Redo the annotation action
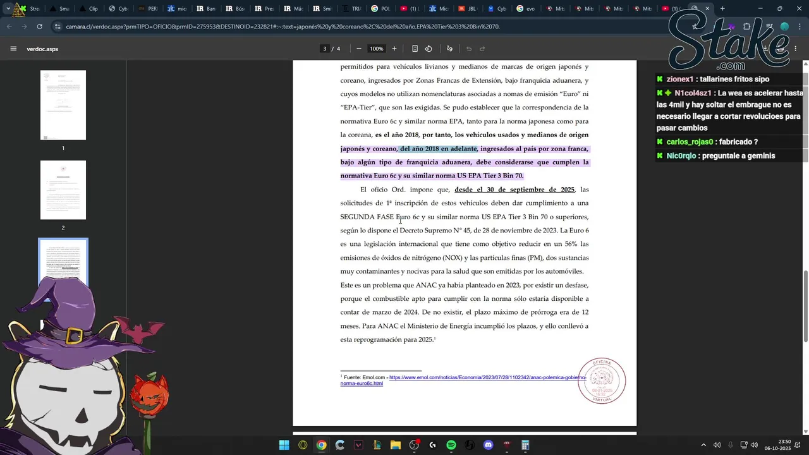809x455 pixels. pyautogui.click(x=482, y=49)
